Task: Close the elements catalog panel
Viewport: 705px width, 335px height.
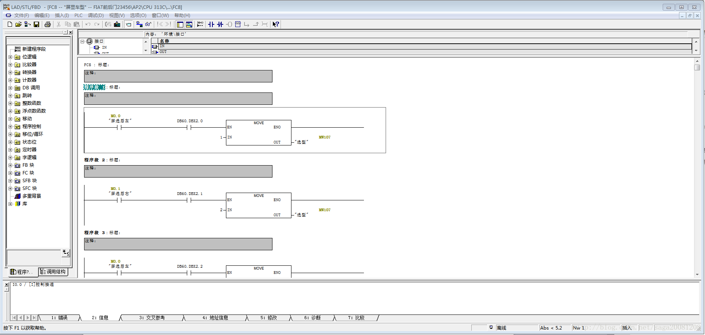Action: click(x=71, y=32)
